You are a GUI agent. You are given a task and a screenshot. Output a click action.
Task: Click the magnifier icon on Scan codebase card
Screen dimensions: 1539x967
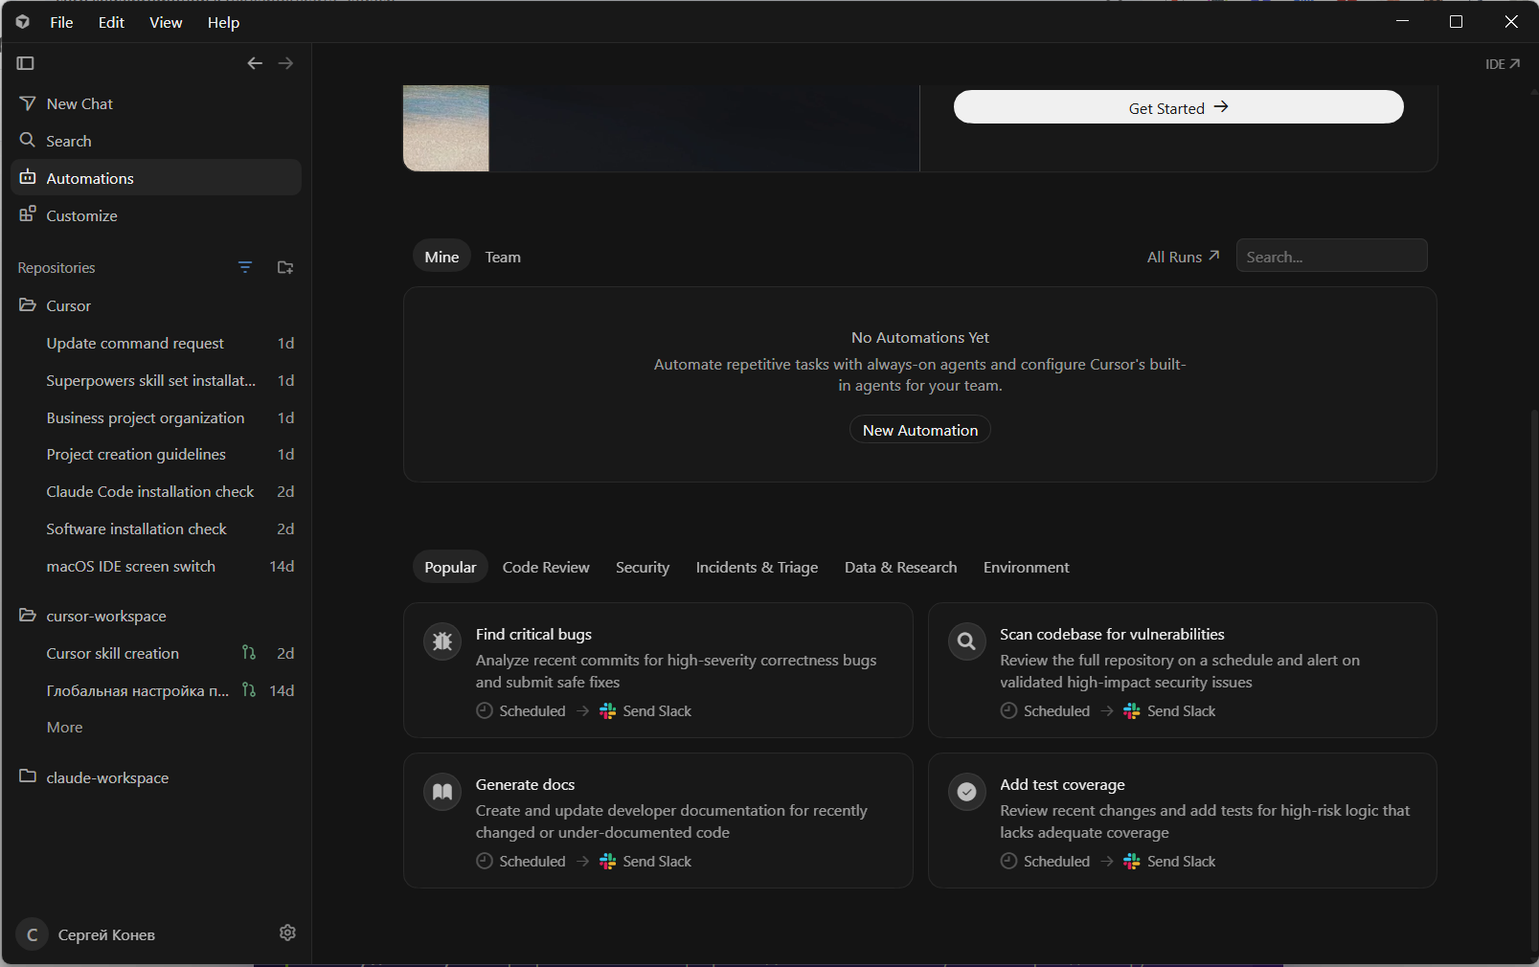967,641
